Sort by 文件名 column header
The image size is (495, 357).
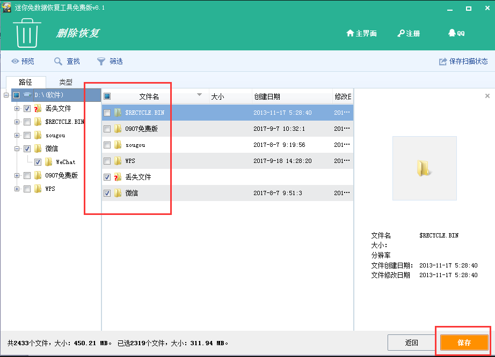pos(149,96)
